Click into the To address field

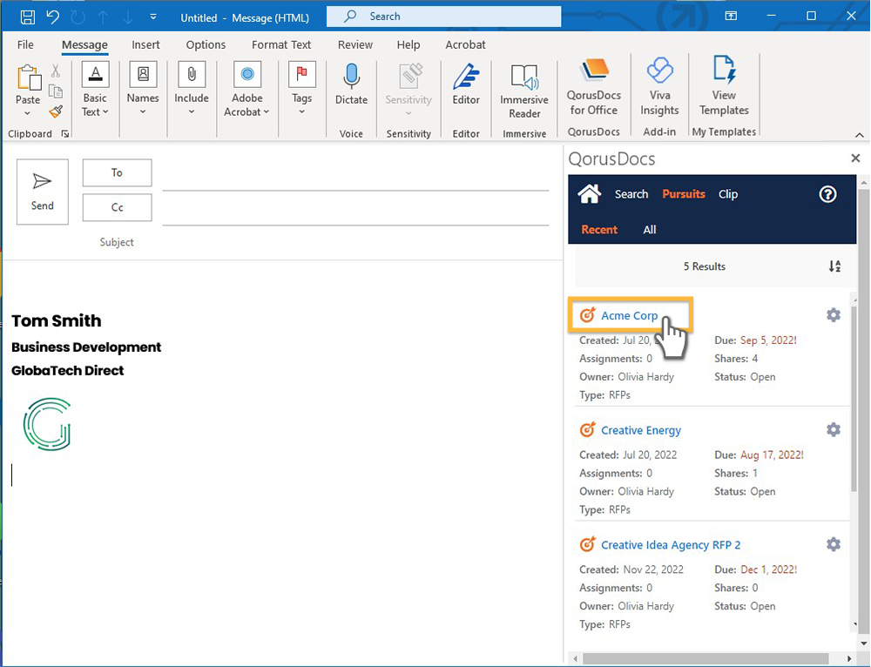tap(355, 177)
